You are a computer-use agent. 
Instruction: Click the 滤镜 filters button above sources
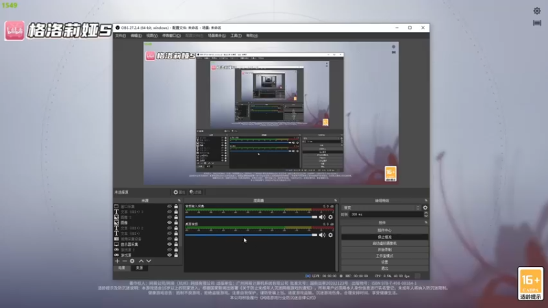[x=195, y=192]
